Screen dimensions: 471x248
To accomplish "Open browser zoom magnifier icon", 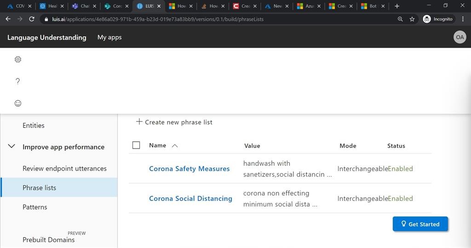I will pos(400,19).
